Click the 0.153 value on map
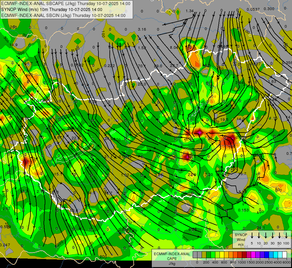Viewport: 292px width, 268px height. [x=243, y=210]
